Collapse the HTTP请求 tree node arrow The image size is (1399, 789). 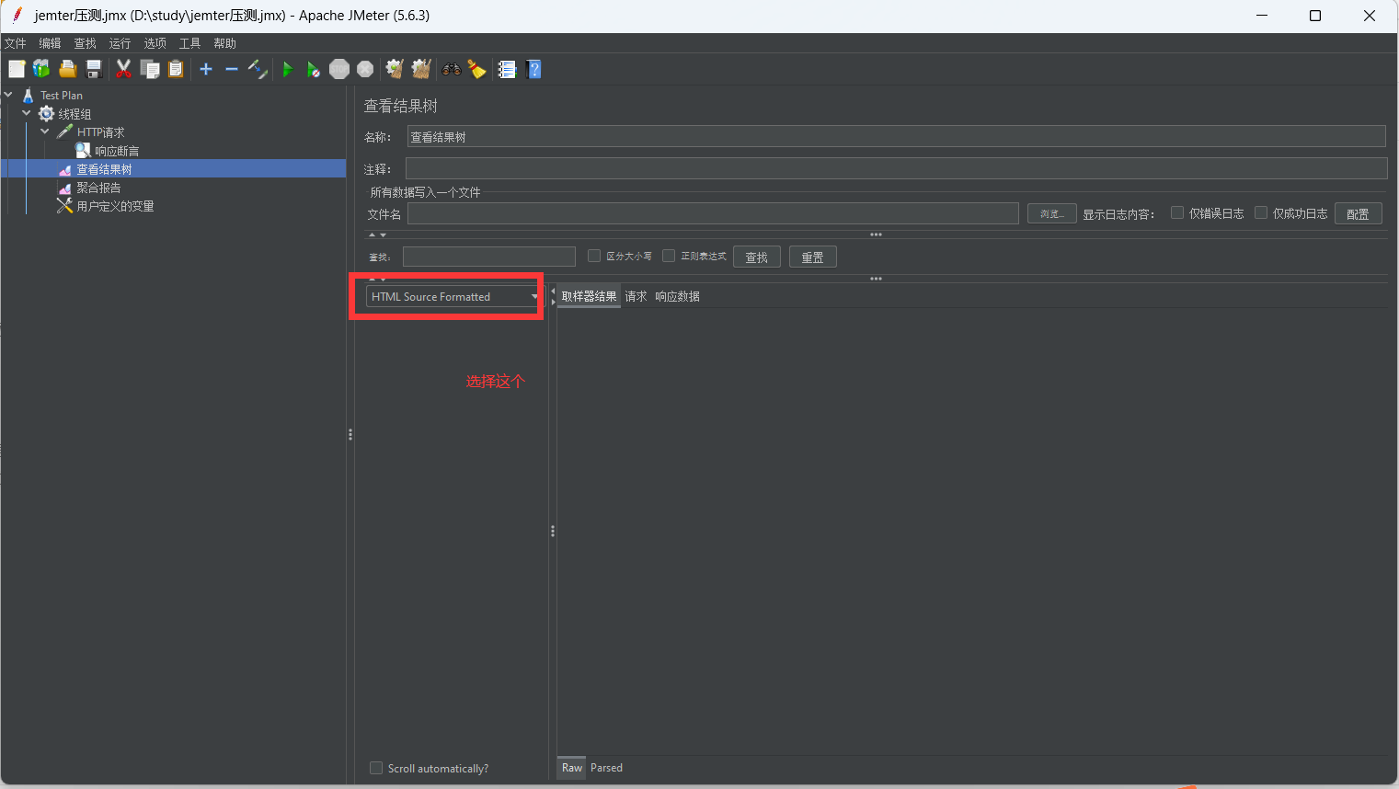(x=45, y=131)
